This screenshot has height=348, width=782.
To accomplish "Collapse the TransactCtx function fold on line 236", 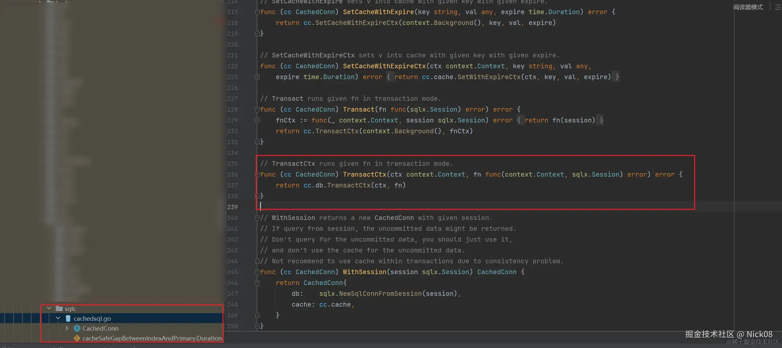I will [x=257, y=175].
